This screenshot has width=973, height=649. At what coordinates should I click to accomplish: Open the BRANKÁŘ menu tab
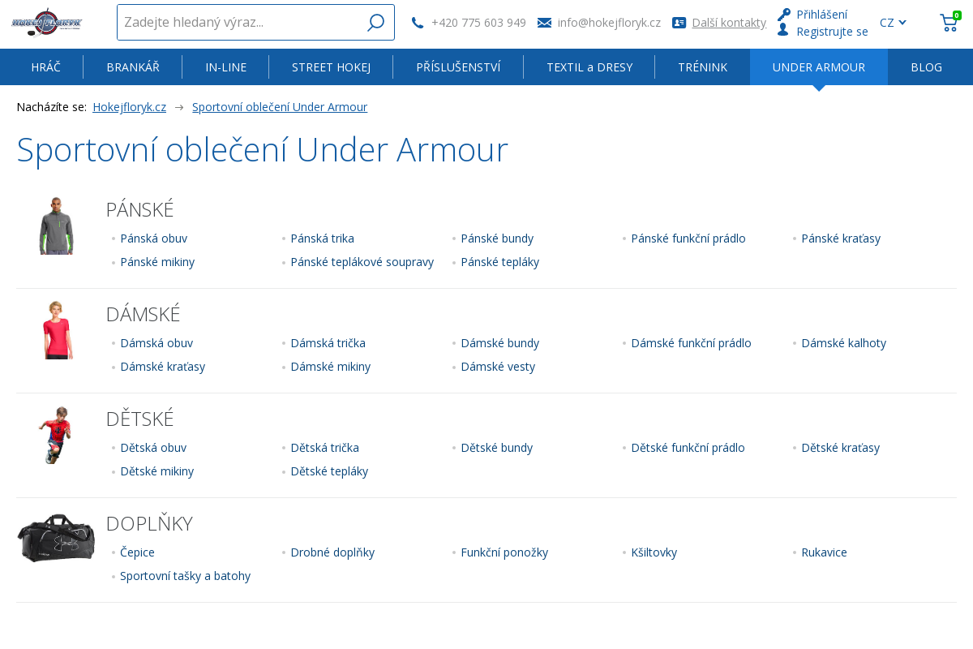[133, 67]
